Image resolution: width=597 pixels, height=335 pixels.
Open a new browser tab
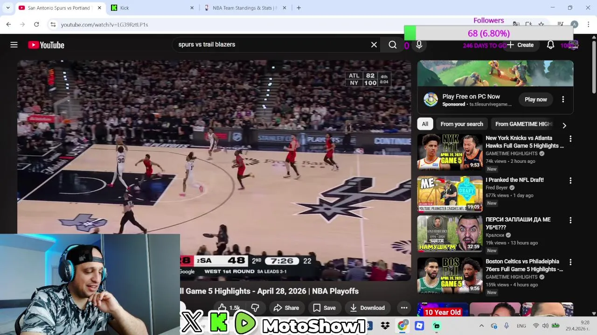click(x=298, y=7)
